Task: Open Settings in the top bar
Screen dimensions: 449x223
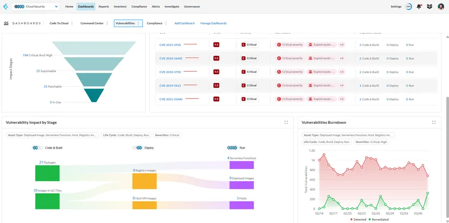Action: [396, 6]
